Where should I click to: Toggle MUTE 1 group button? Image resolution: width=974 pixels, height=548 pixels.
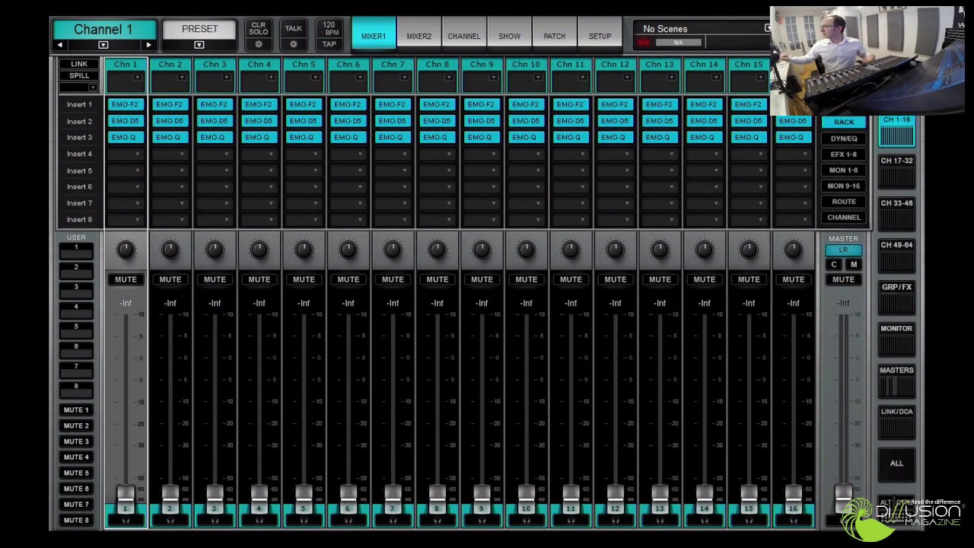76,409
